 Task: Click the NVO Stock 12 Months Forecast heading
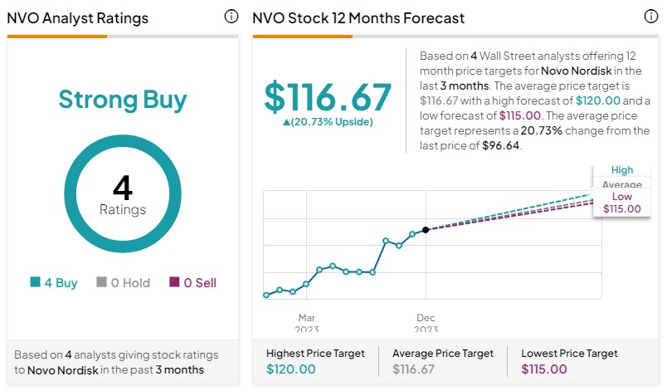[x=358, y=17]
